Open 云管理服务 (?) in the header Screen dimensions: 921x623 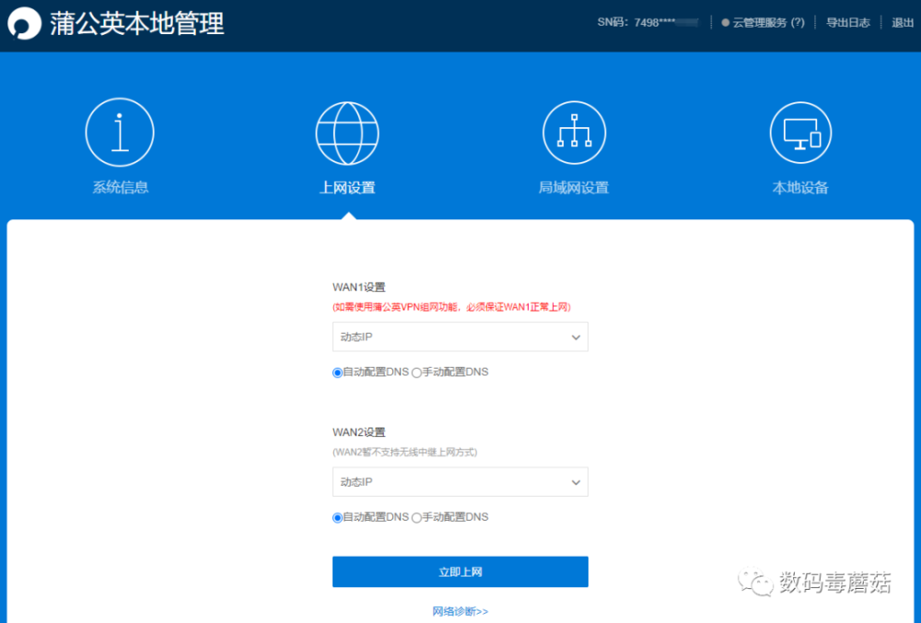(x=768, y=23)
